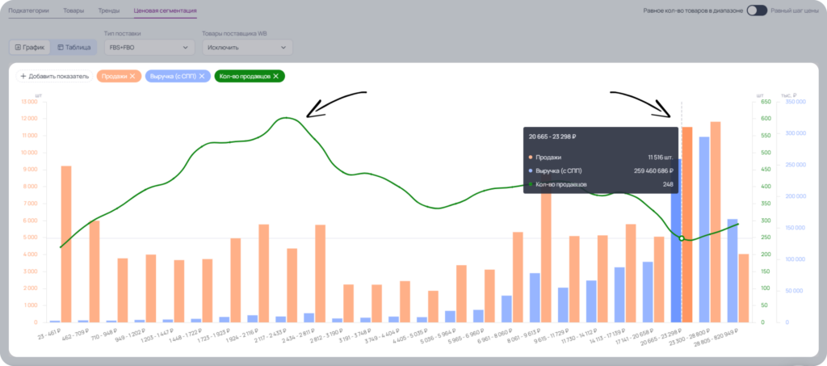Image resolution: width=827 pixels, height=366 pixels.
Task: Click the chevron in the Исключить dropdown
Action: click(x=283, y=48)
